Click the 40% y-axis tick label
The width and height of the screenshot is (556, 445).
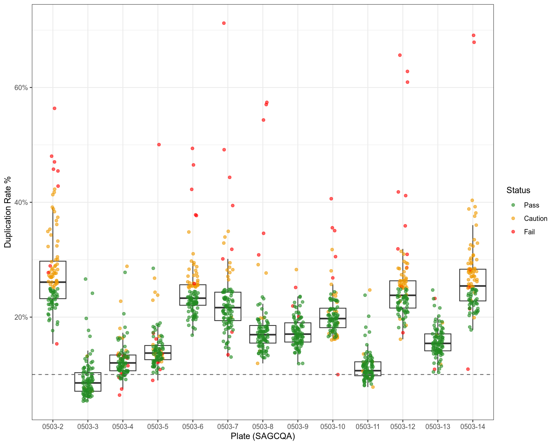21,203
